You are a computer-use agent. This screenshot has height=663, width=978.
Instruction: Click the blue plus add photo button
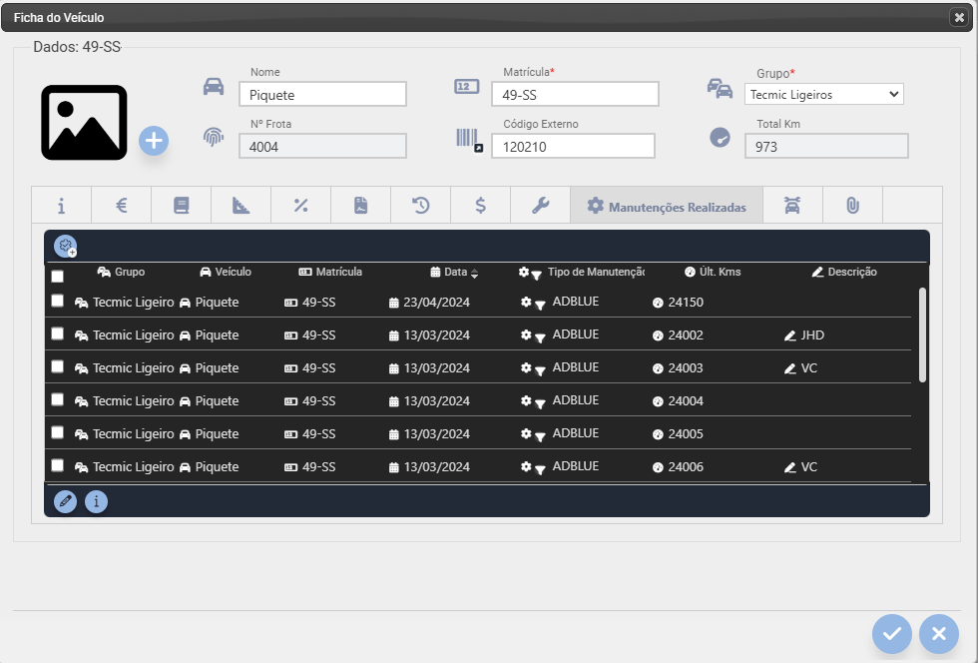[154, 141]
